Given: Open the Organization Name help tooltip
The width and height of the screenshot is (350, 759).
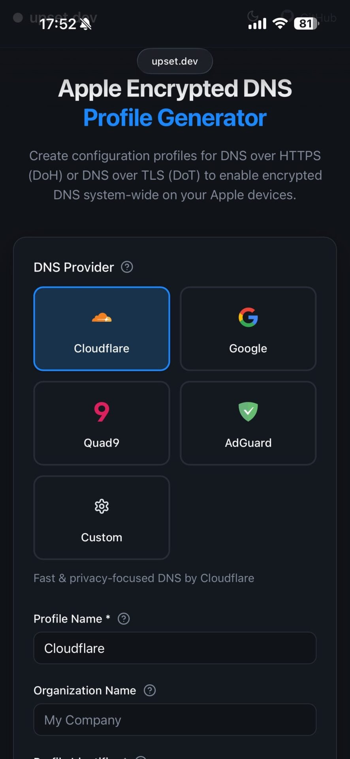Looking at the screenshot, I should (149, 690).
